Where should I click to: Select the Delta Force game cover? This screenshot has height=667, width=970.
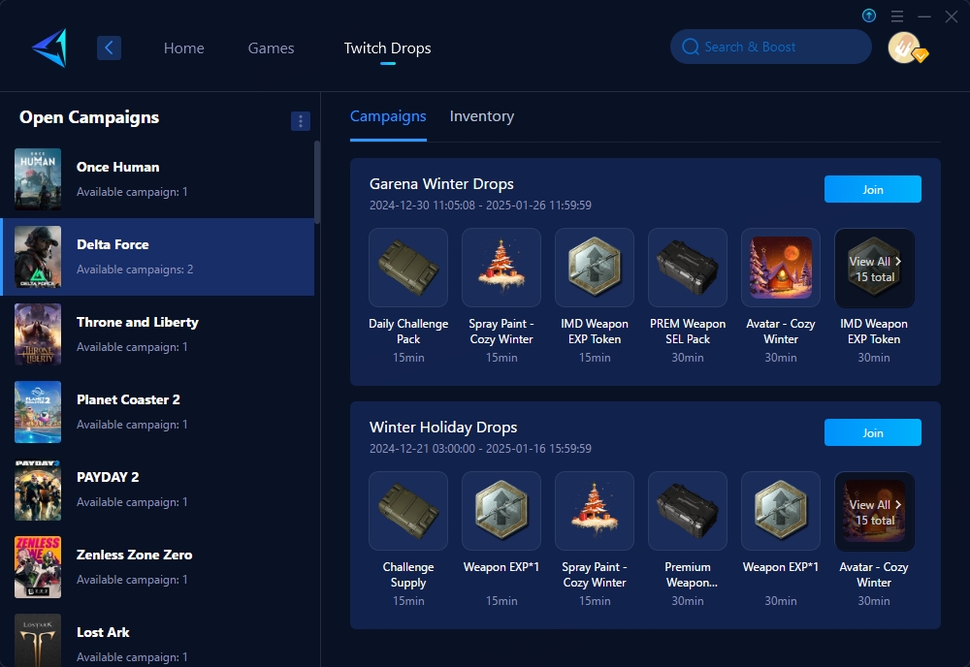pos(38,257)
